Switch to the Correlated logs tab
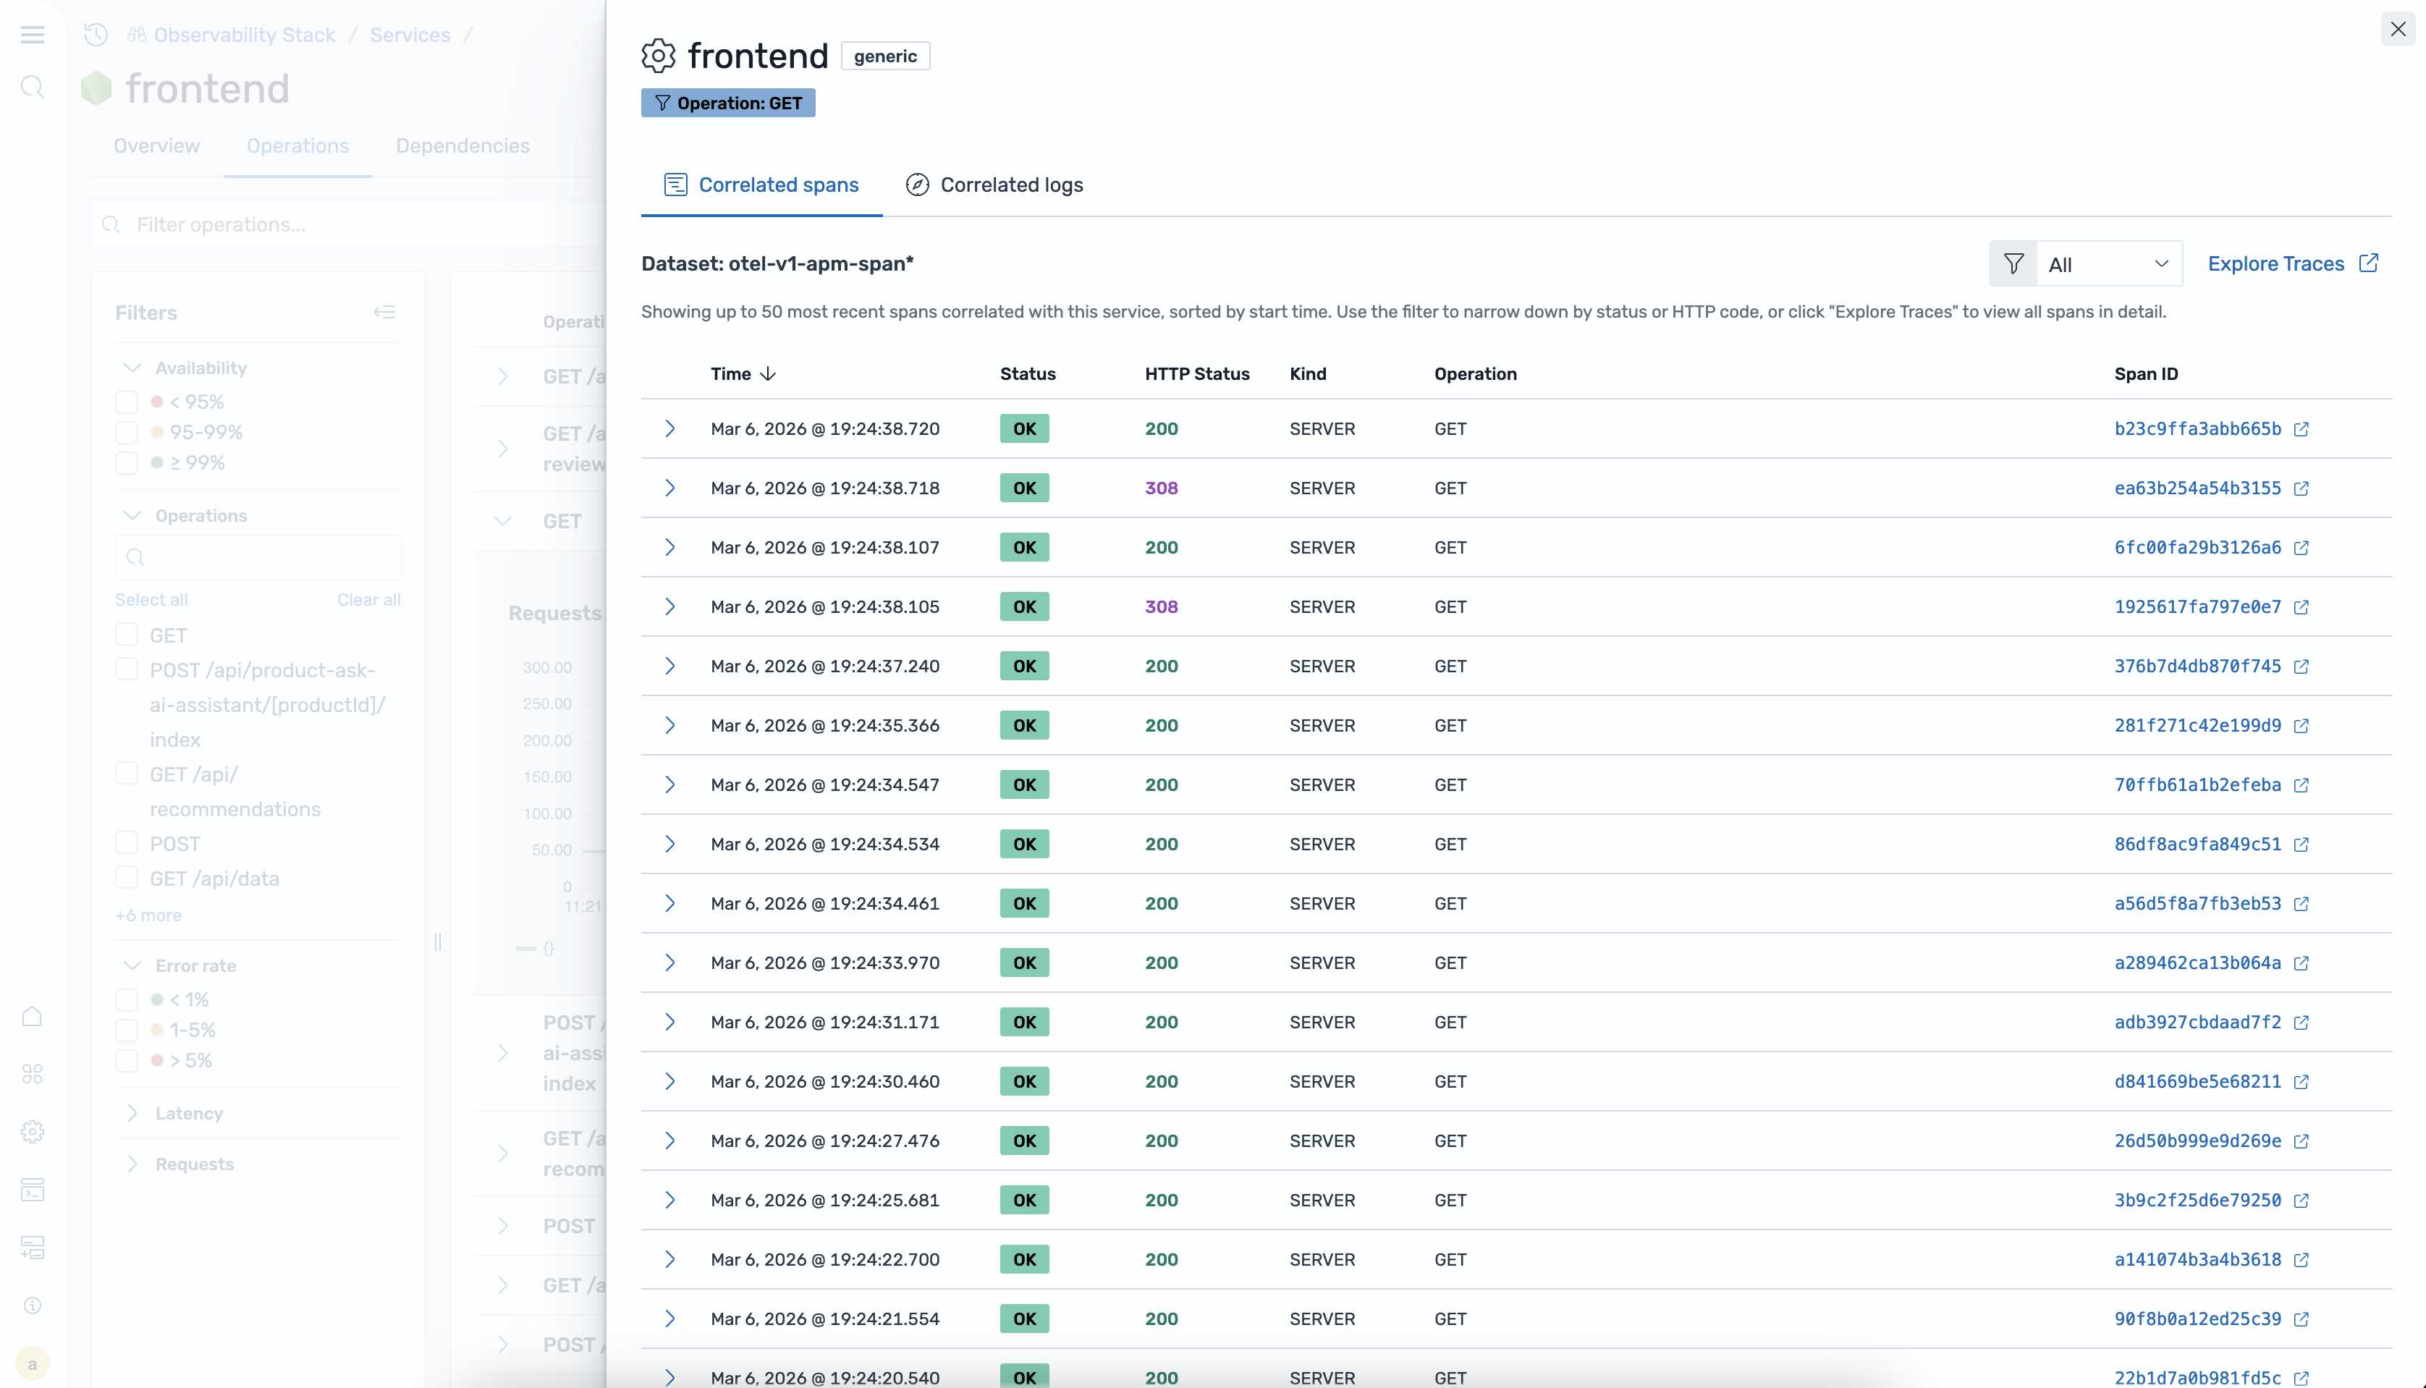Screen dimensions: 2426x1388 pos(993,185)
